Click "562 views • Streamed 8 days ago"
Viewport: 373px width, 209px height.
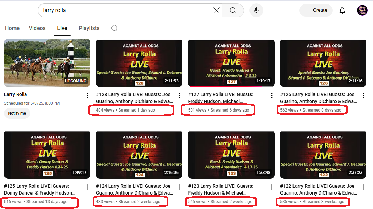click(311, 110)
